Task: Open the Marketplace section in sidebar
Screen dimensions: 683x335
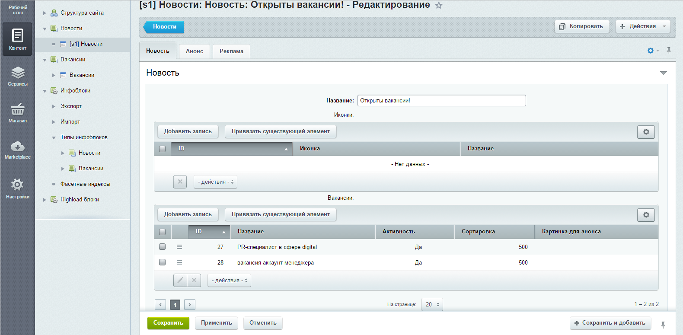Action: click(x=17, y=150)
